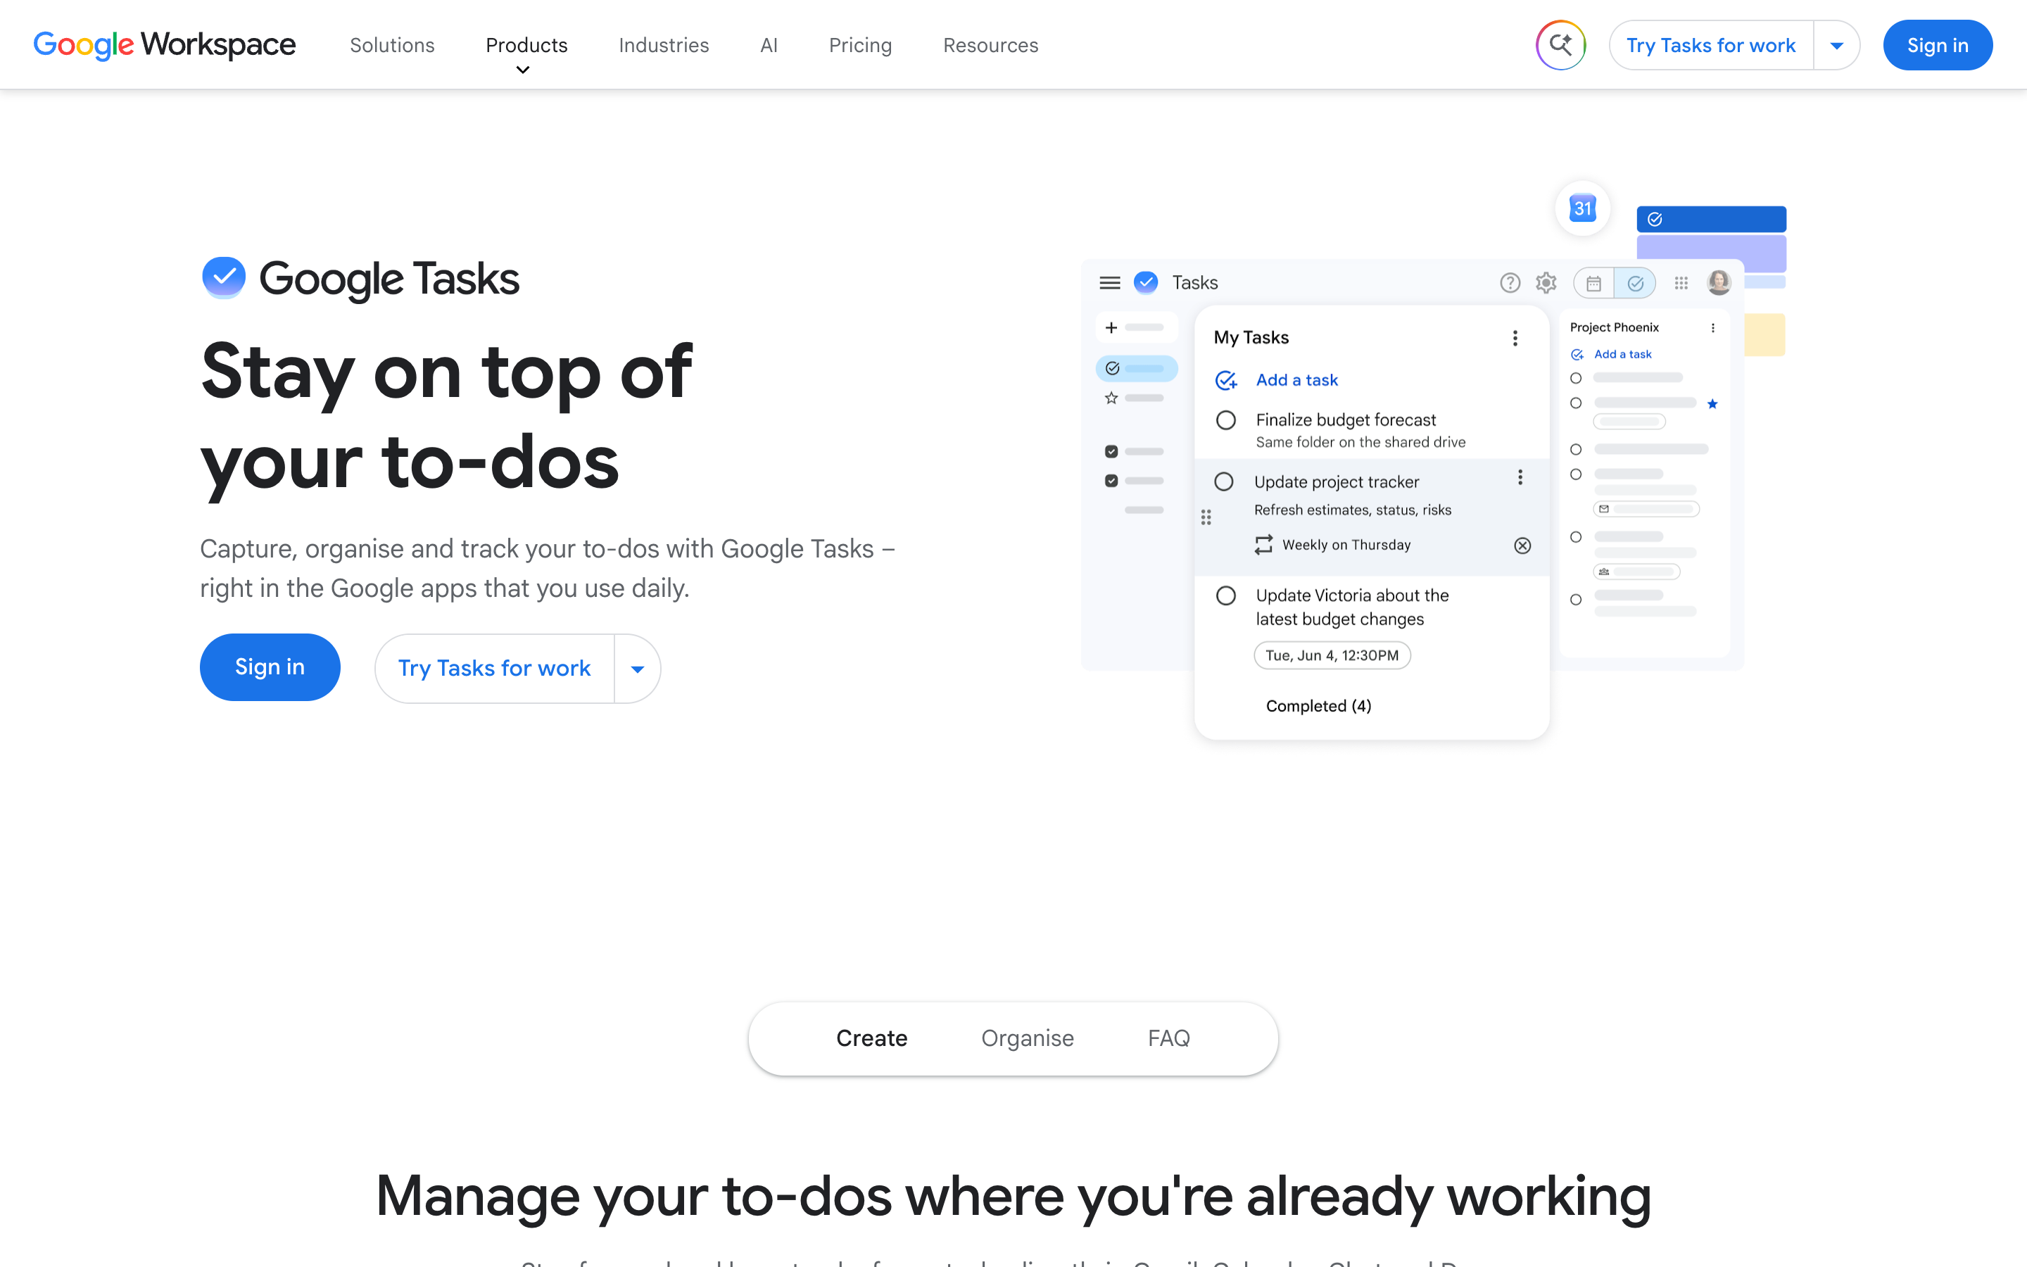This screenshot has height=1267, width=2027.
Task: Click the Finalize budget forecast task title
Action: coord(1345,420)
